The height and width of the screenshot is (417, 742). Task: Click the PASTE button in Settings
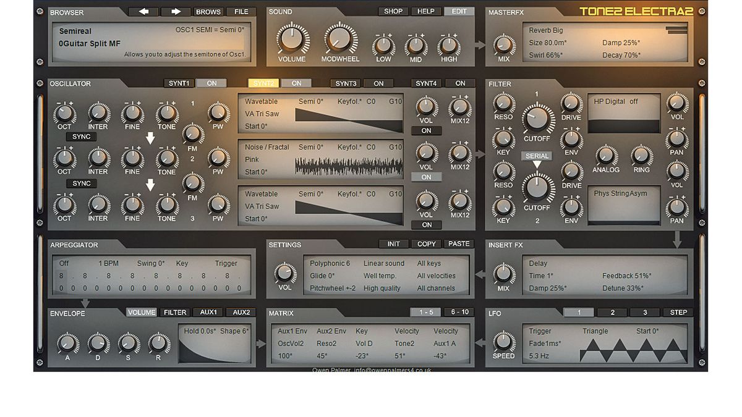(x=459, y=244)
